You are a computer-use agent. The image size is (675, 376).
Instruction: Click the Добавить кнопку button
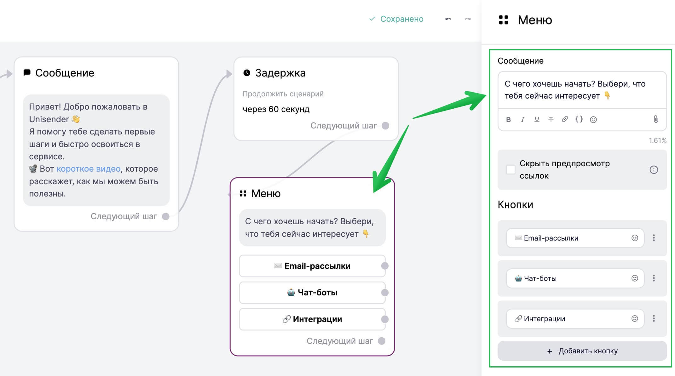point(582,351)
